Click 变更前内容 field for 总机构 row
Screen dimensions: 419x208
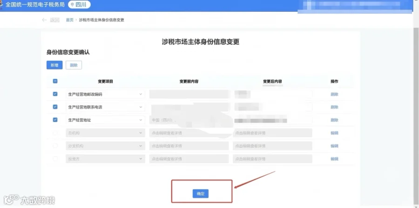[x=189, y=133]
